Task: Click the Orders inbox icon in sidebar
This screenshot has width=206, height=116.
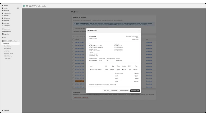Action: (x=3, y=8)
